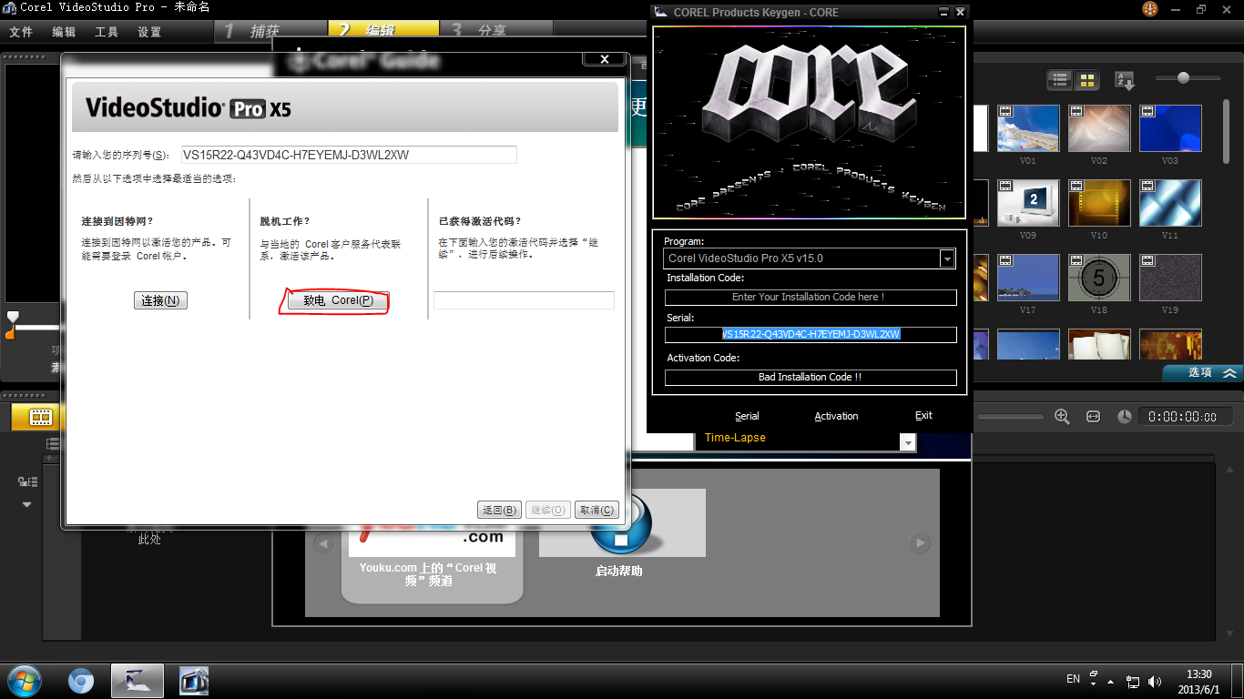
Task: Click the 返回(B) back button
Action: (x=499, y=510)
